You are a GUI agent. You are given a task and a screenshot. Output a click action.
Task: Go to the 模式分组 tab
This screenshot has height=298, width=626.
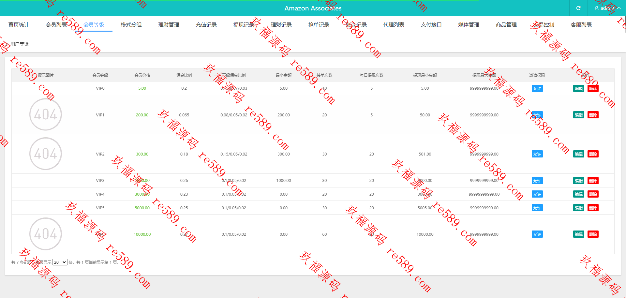[131, 24]
